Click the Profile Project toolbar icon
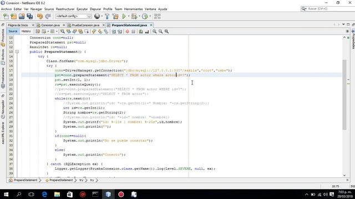 point(145,16)
